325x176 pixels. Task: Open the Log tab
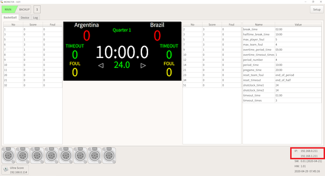pos(35,18)
